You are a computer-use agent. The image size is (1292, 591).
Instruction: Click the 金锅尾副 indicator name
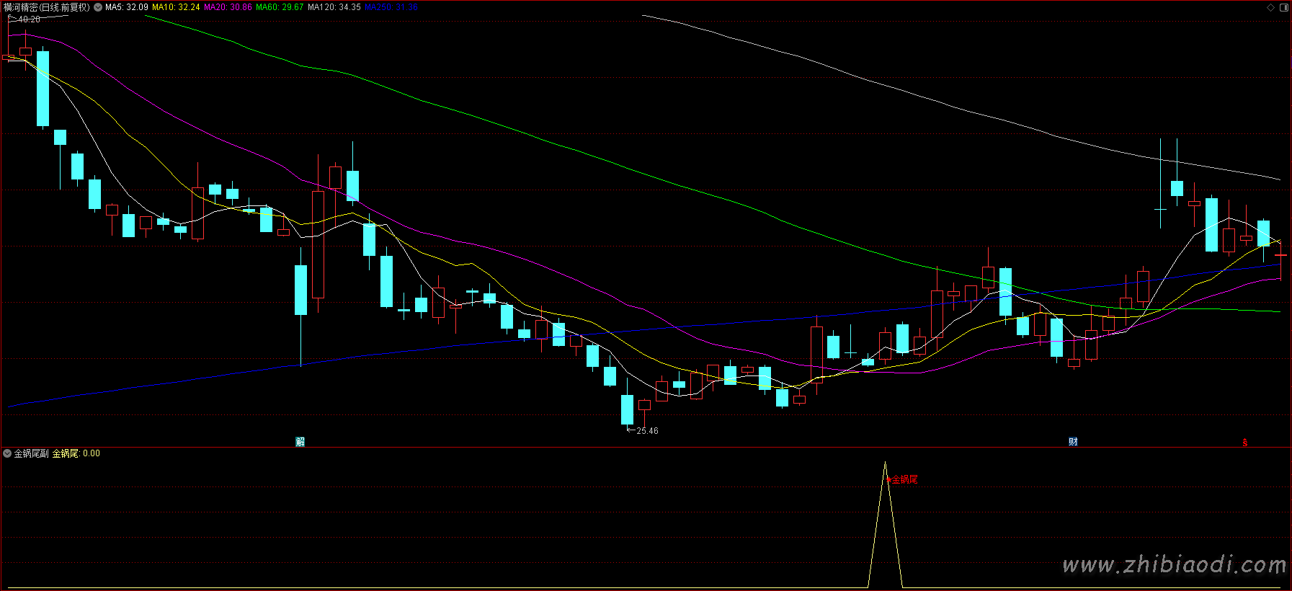(32, 453)
